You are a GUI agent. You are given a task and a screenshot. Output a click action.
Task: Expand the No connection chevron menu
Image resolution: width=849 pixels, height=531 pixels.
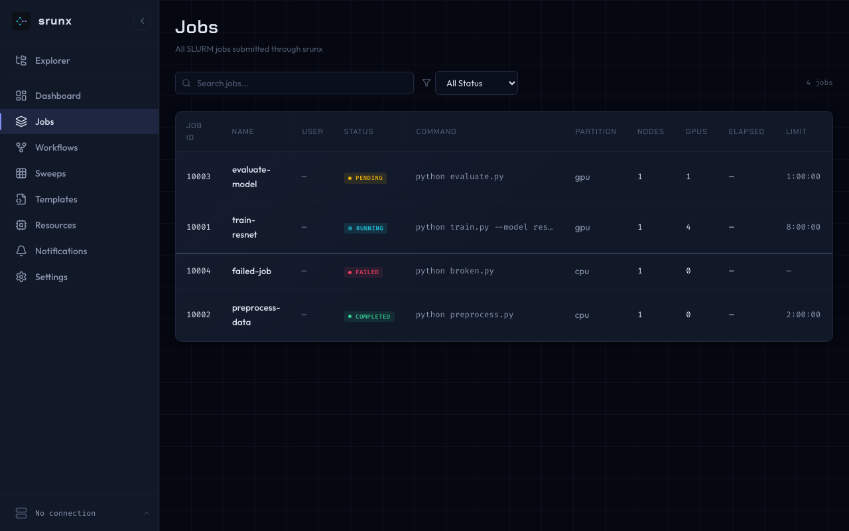click(x=147, y=513)
